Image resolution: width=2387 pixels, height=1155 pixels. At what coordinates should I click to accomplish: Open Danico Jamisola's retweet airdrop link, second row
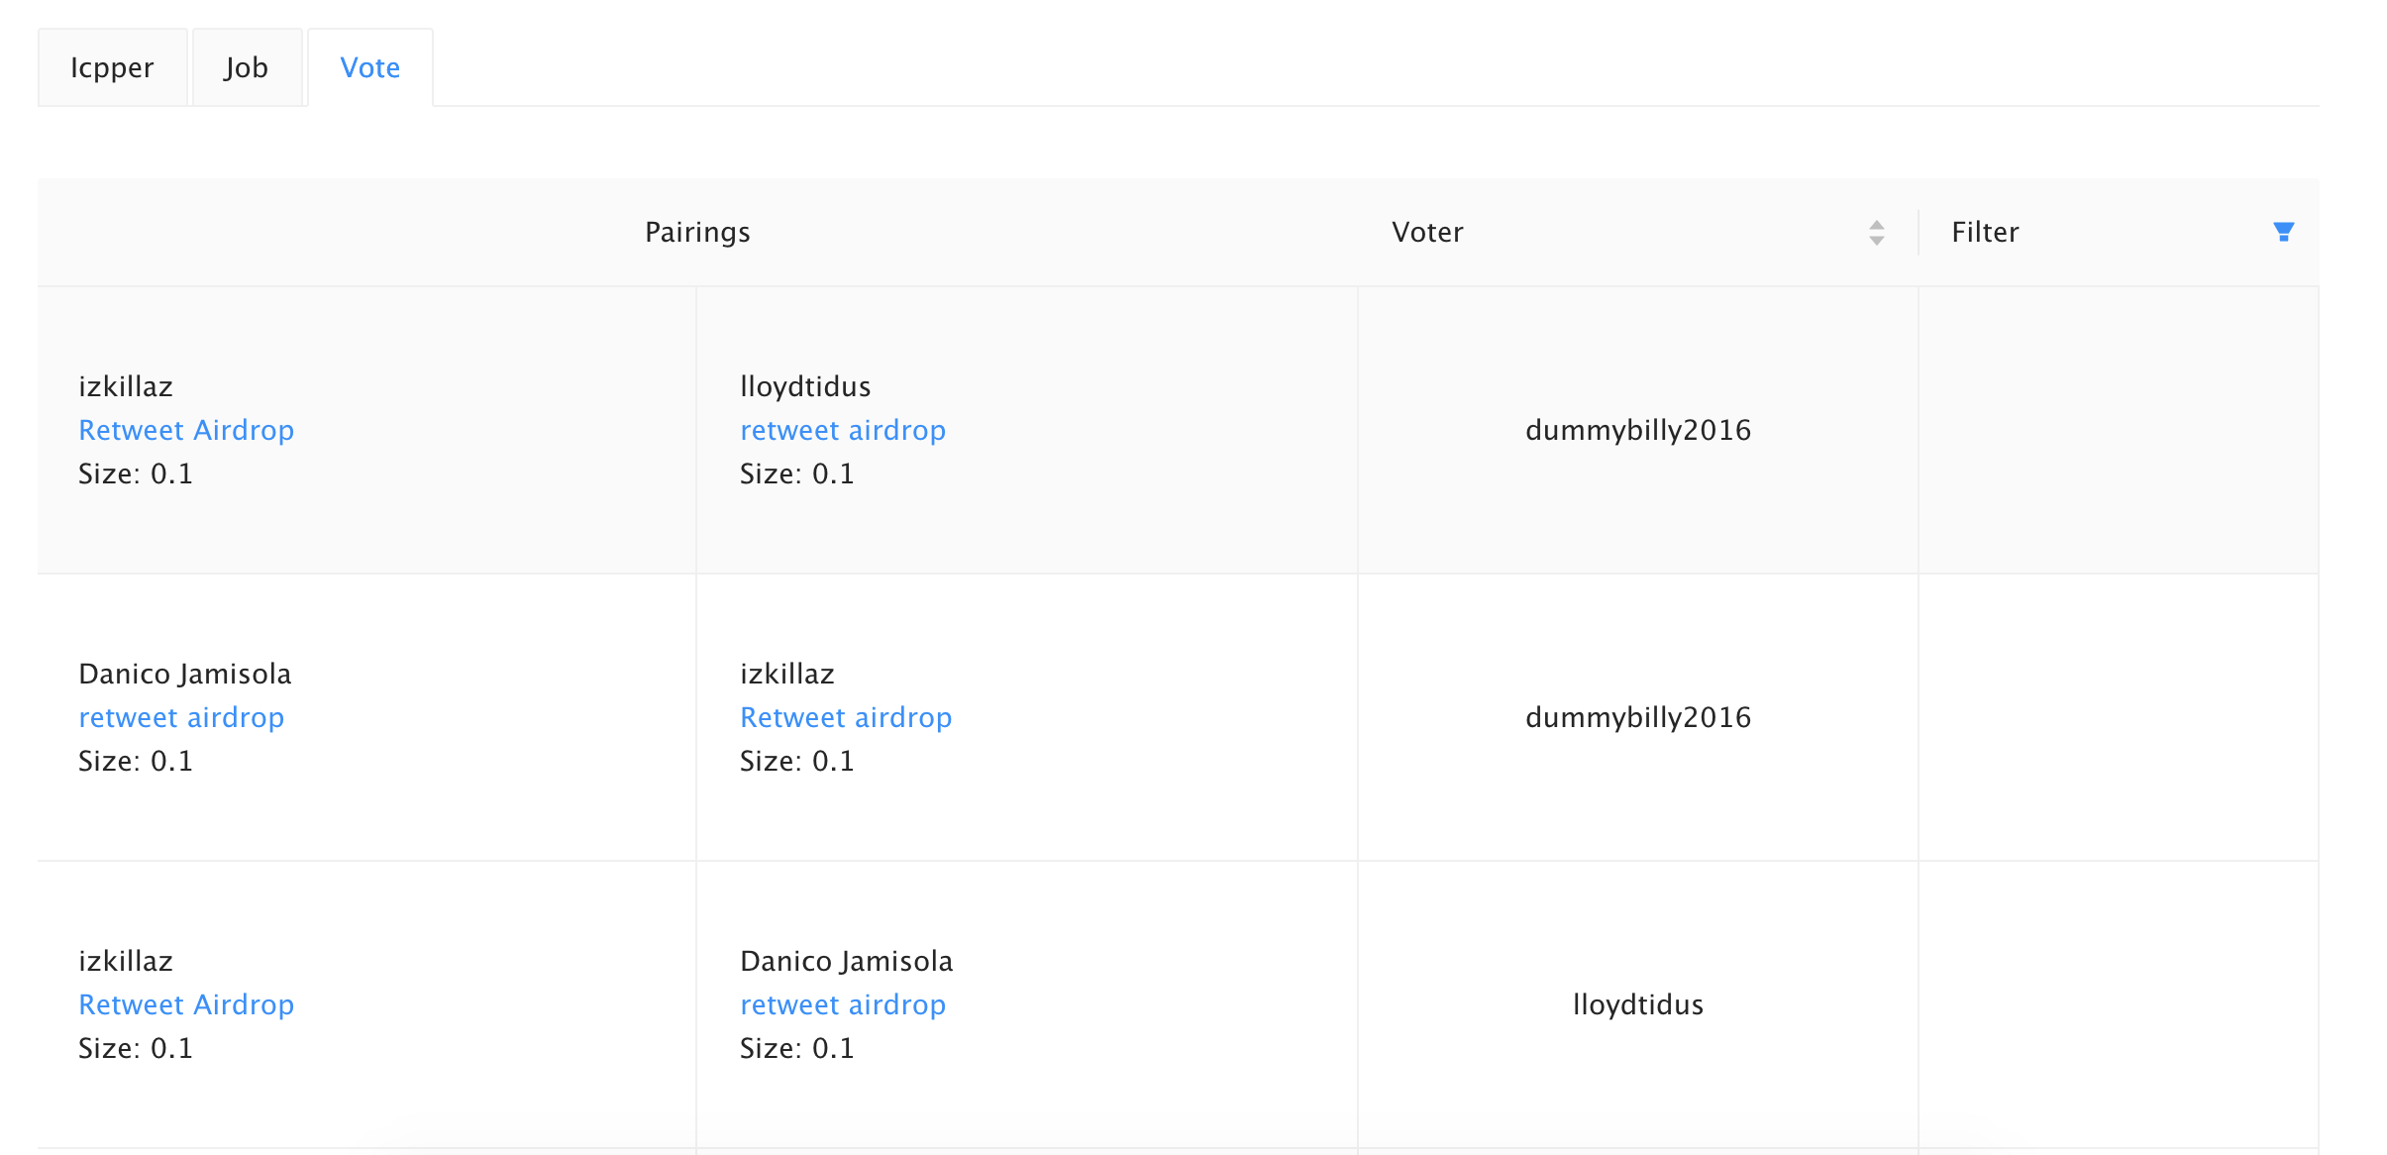coord(181,717)
